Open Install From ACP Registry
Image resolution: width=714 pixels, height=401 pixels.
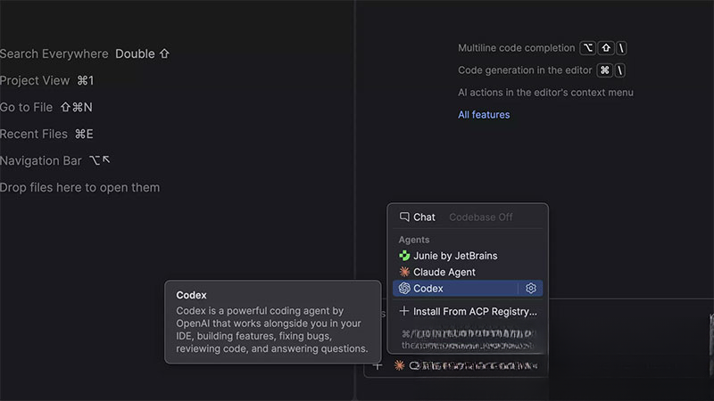[468, 311]
